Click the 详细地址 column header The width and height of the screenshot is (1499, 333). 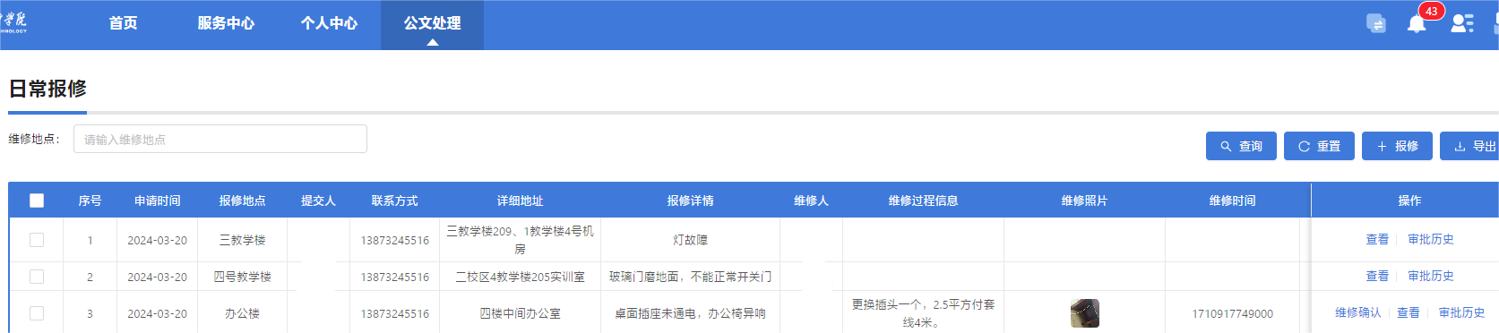click(521, 201)
